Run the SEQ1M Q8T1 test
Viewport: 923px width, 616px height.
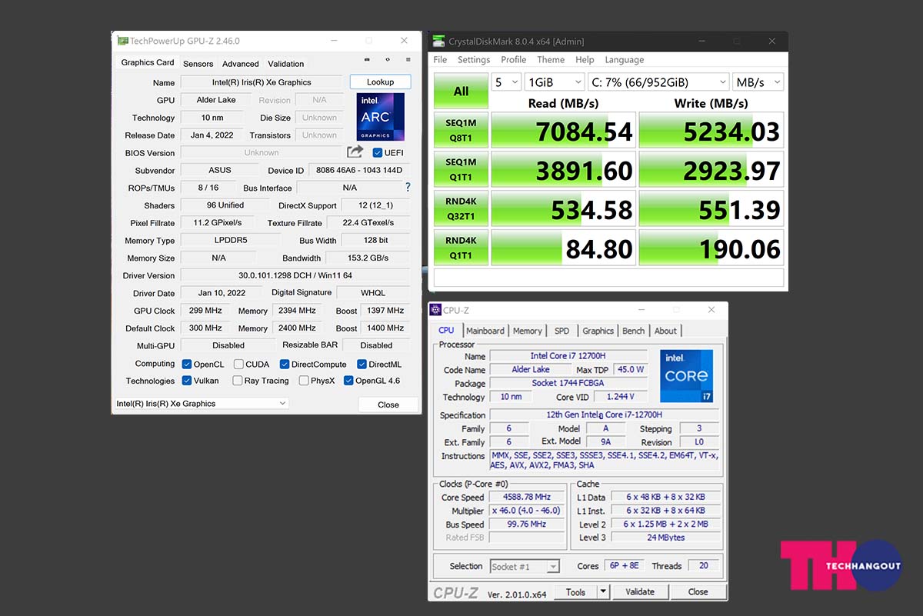tap(461, 130)
